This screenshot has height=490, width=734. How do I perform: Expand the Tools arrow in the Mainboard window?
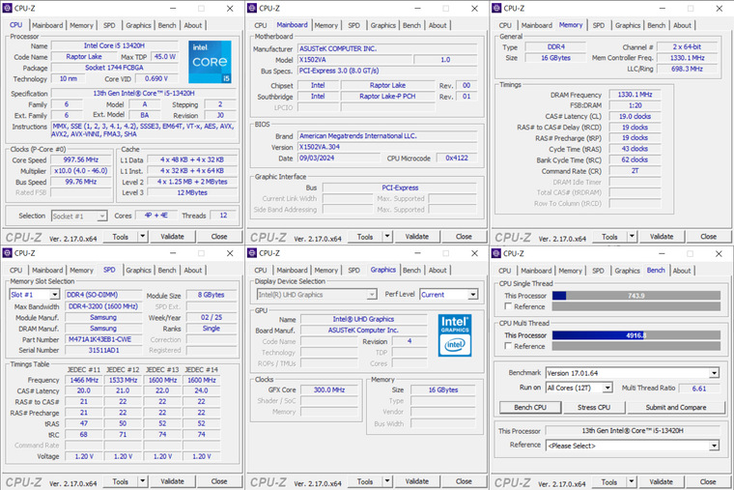coord(387,237)
